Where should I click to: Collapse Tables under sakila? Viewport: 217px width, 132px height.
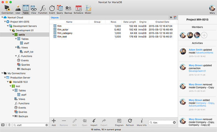pos(16,39)
